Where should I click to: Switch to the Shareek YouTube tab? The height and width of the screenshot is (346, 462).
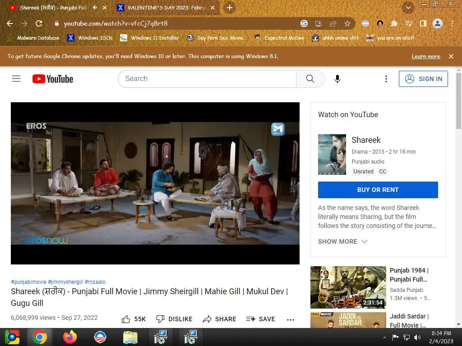coord(53,8)
